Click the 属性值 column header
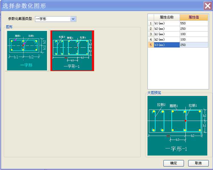The height and width of the screenshot is (170, 213). click(194, 17)
